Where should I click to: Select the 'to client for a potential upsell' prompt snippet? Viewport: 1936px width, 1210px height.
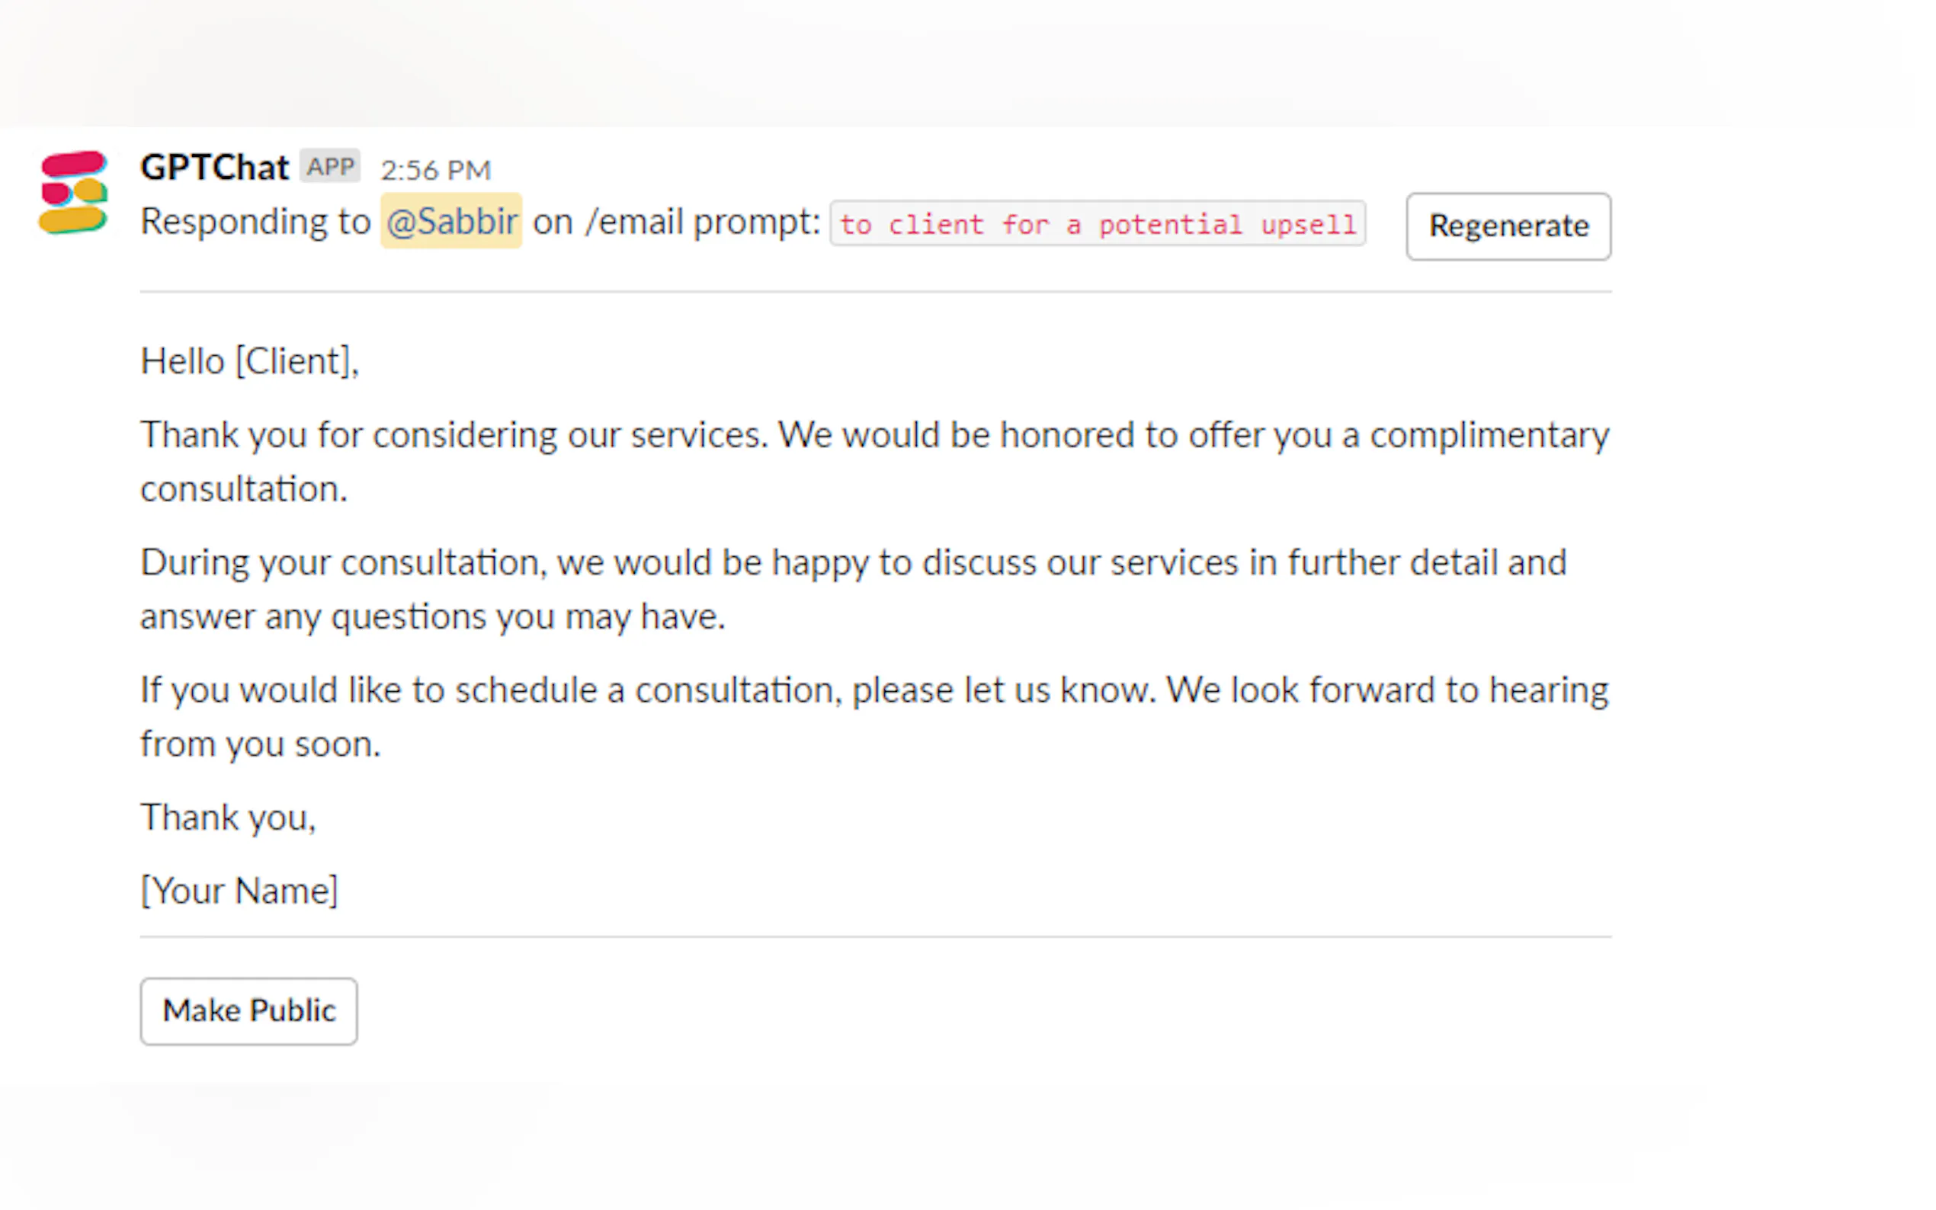(x=1098, y=224)
